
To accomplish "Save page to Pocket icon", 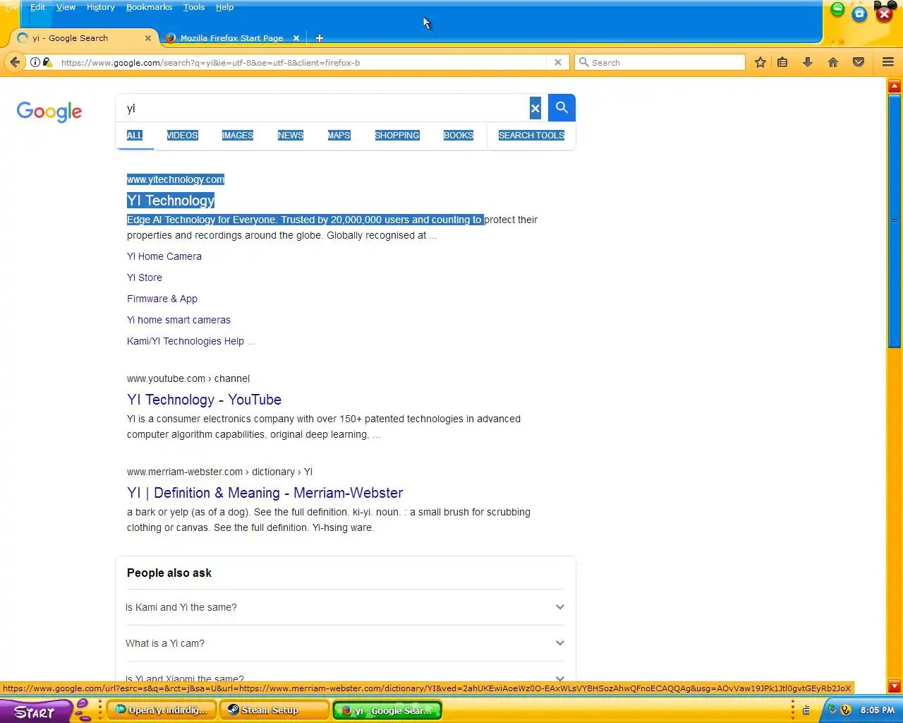I will (x=859, y=62).
